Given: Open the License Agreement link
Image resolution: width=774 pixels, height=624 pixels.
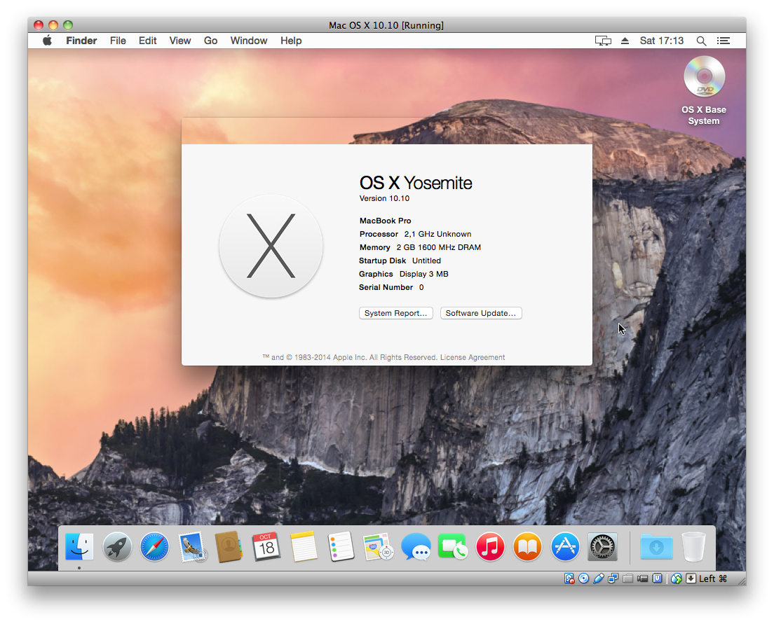Looking at the screenshot, I should coord(473,357).
